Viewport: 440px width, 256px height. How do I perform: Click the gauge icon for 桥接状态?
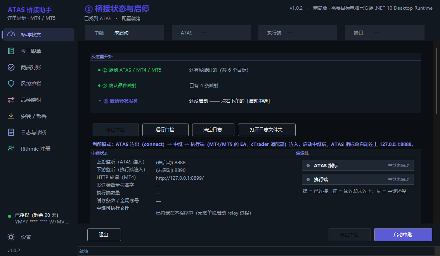(11, 34)
